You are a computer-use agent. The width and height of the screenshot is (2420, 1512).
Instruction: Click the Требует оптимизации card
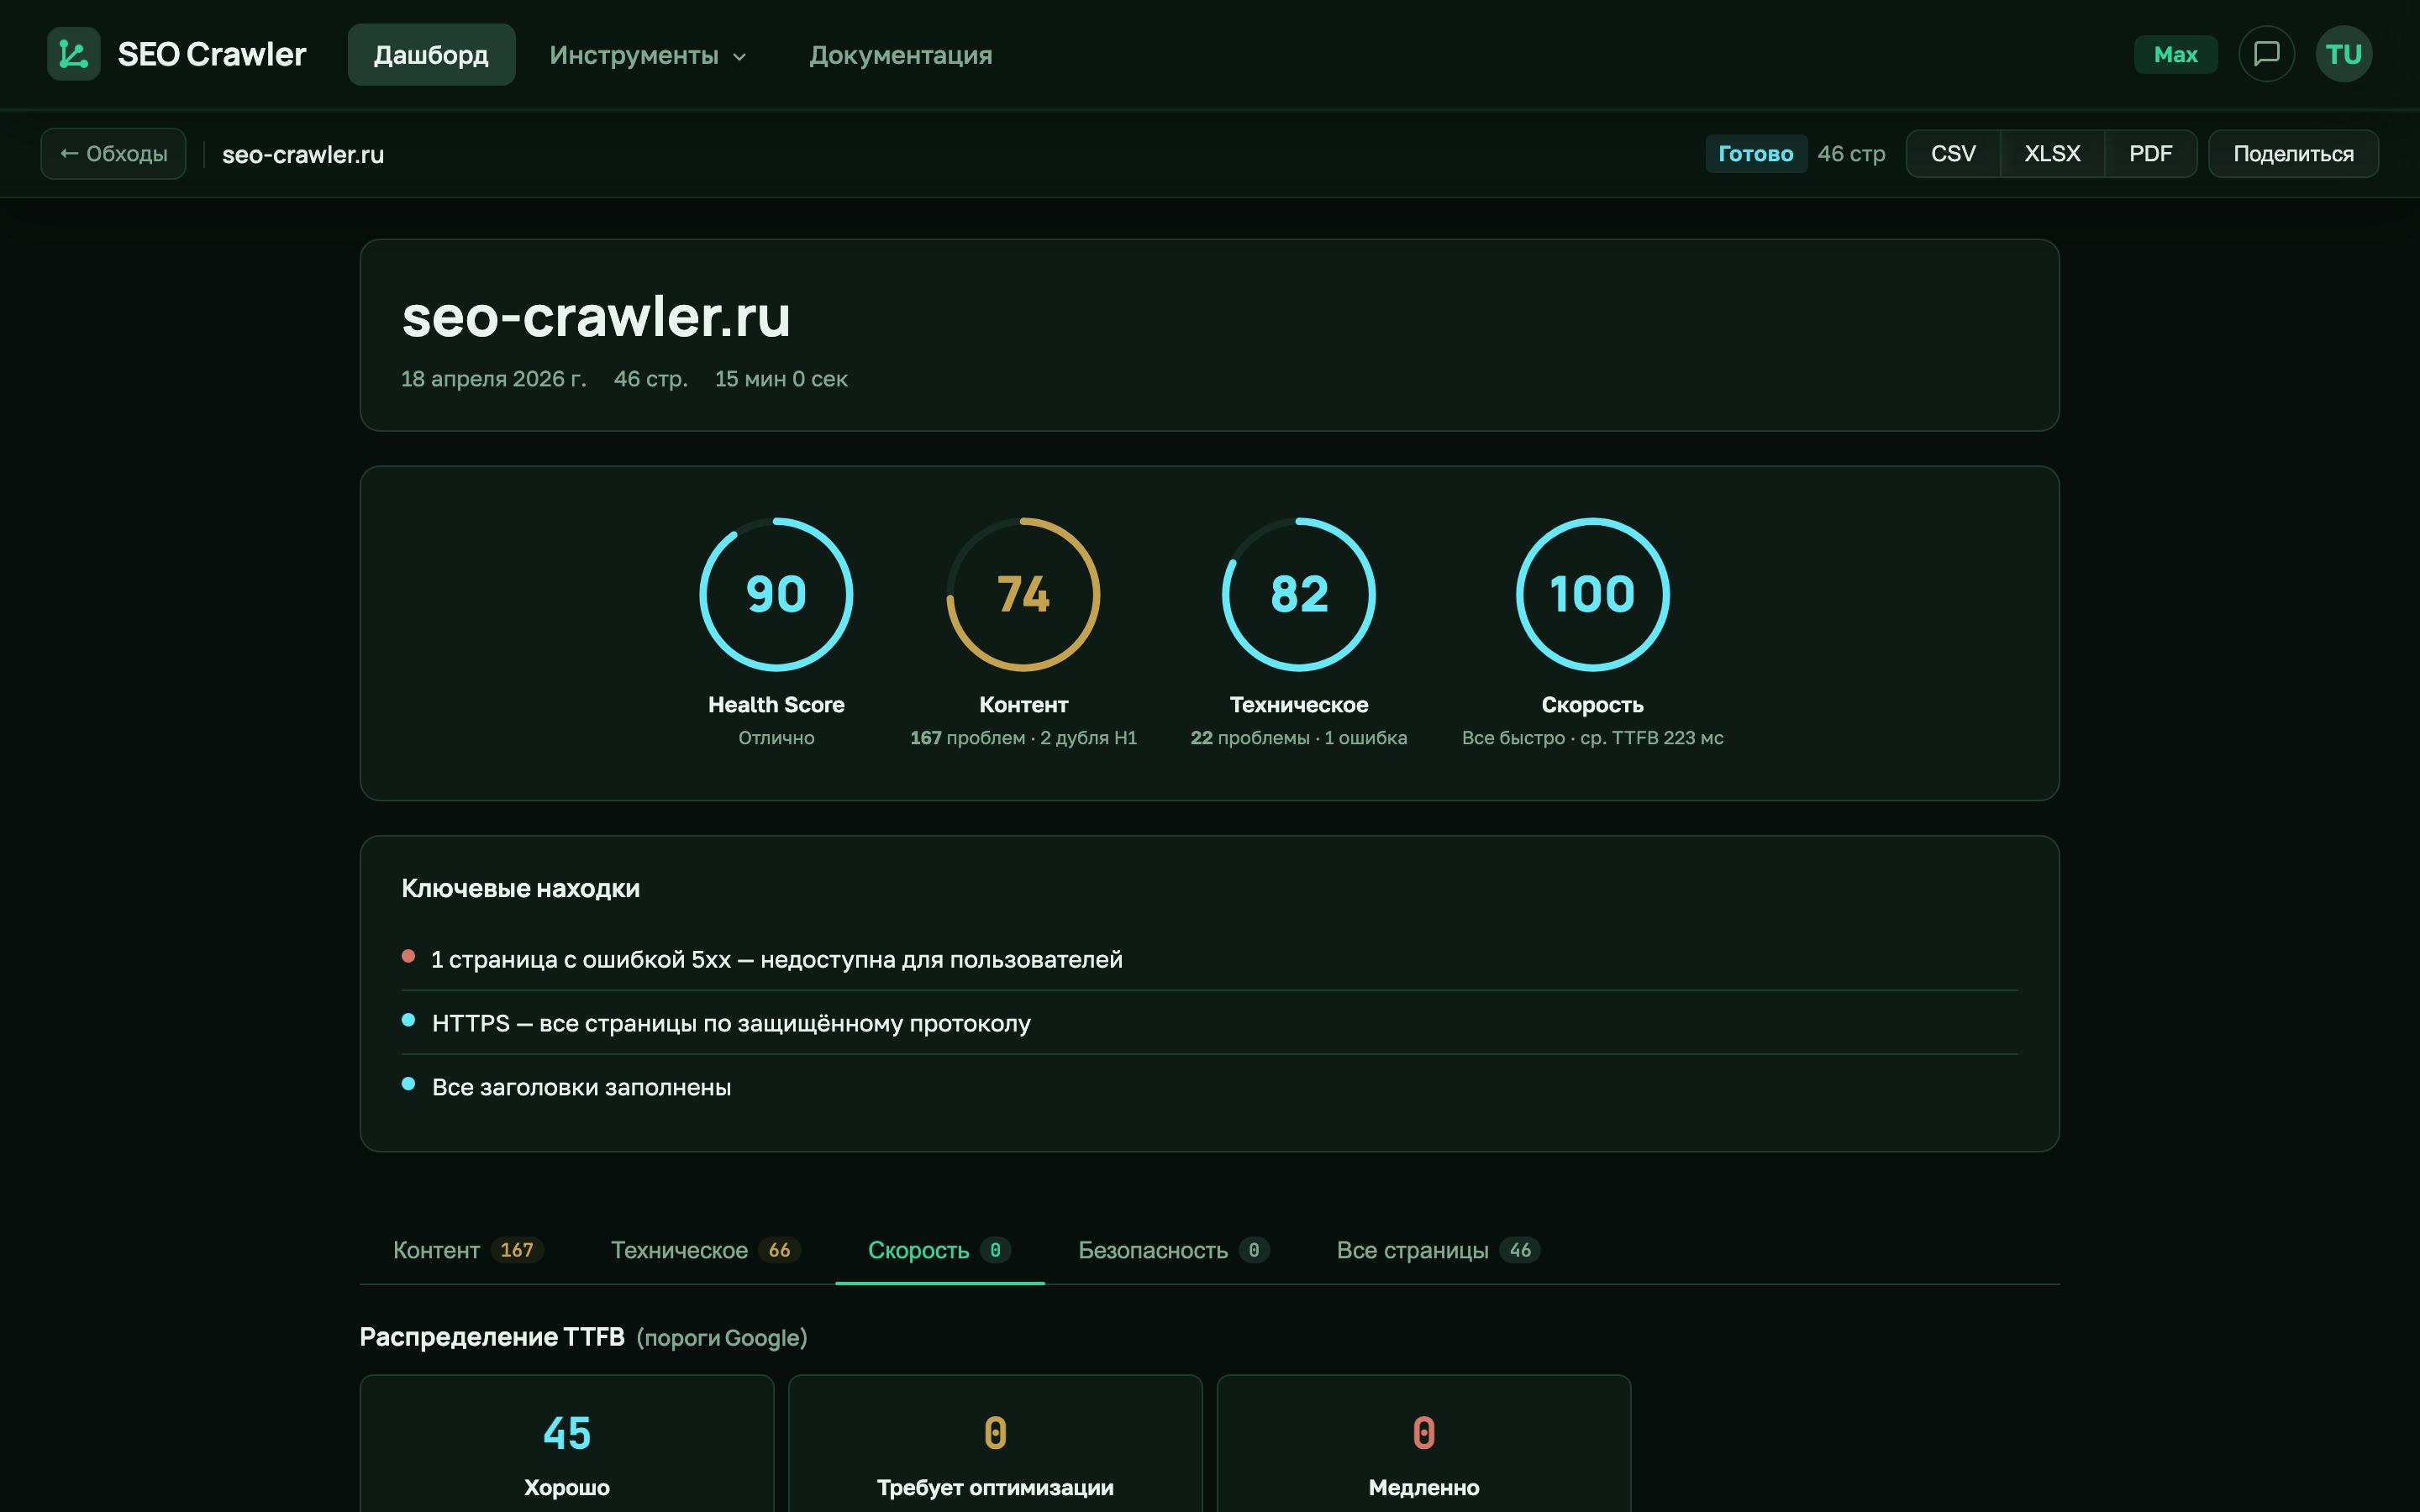click(x=995, y=1444)
